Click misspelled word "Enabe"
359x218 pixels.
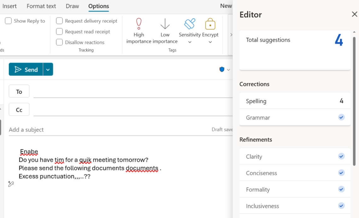(29, 152)
